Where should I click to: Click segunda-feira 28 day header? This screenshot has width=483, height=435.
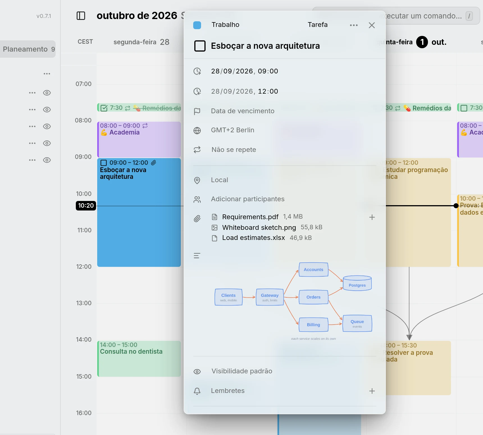coord(141,42)
